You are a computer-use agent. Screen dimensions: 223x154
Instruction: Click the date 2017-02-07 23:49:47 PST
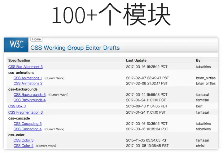coord(147,78)
